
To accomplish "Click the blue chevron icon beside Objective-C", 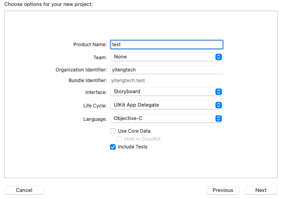I will (x=219, y=118).
